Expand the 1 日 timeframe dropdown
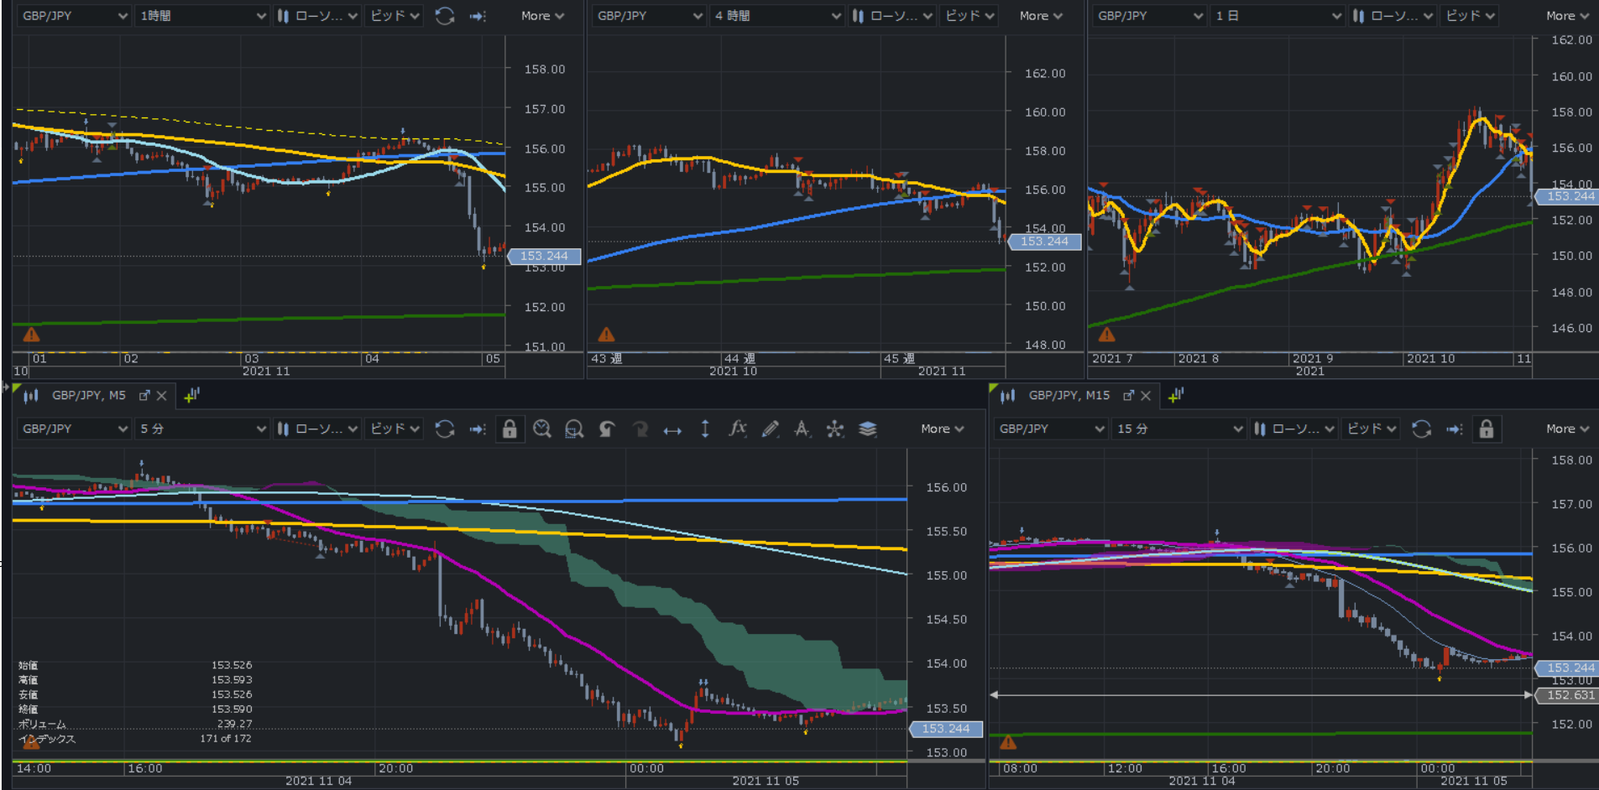The image size is (1599, 790). [1277, 16]
